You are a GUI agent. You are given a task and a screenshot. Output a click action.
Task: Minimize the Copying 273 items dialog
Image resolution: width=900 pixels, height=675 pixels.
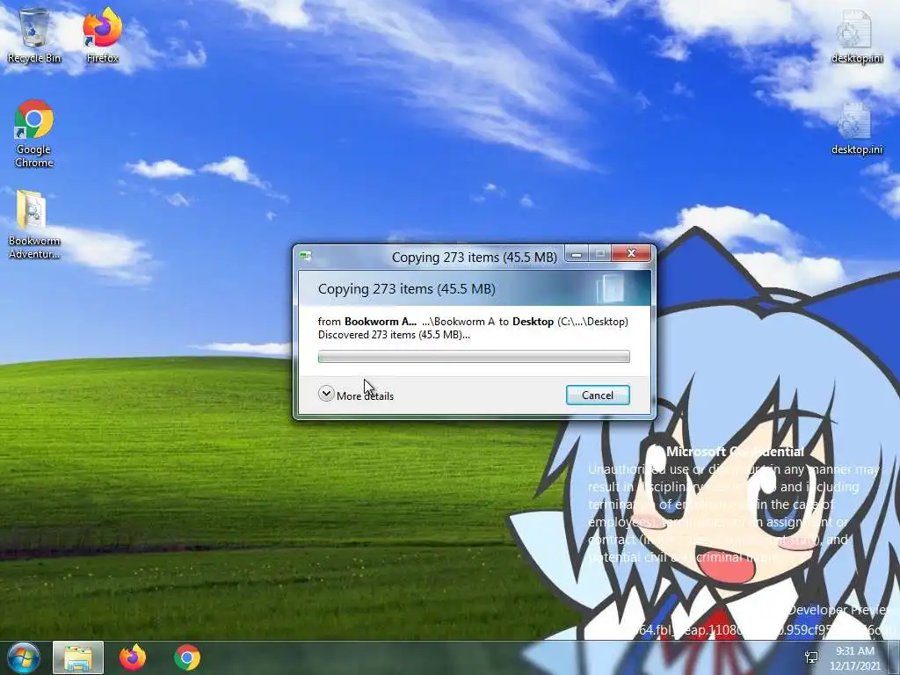point(577,254)
